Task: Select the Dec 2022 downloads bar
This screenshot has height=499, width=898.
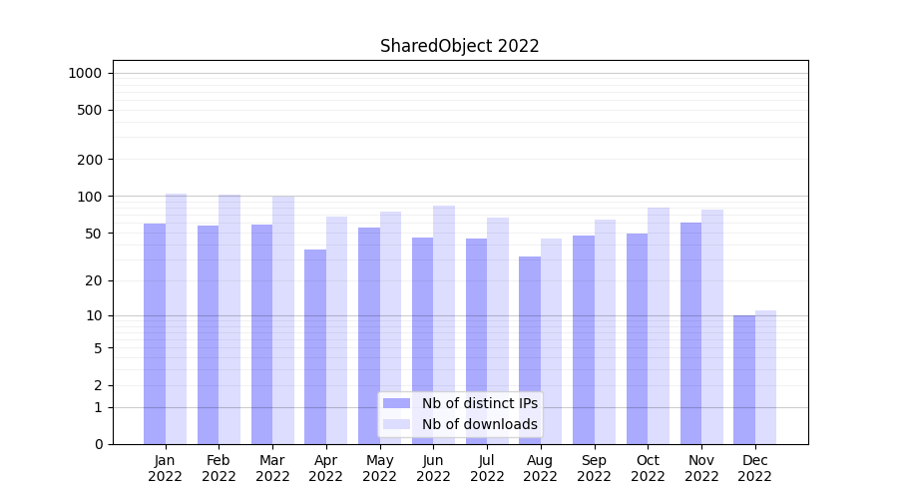Action: (765, 377)
